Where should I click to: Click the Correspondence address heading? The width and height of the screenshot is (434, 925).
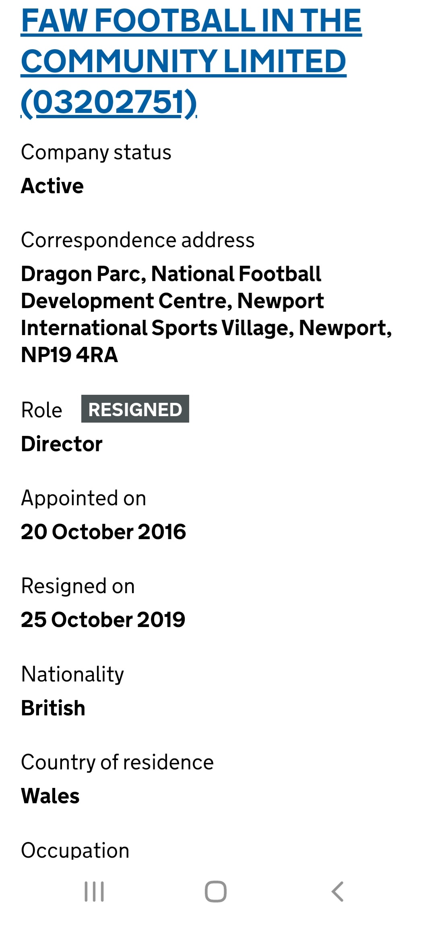point(138,240)
